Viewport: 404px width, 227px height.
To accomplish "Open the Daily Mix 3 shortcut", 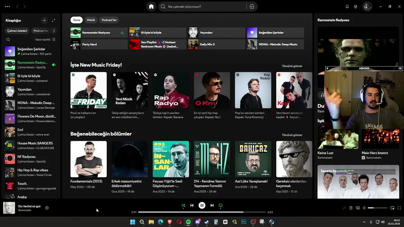I will click(x=217, y=44).
